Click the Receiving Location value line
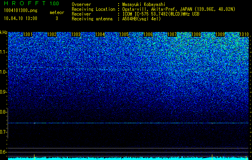Screen dimensions: 252x160 click(179, 10)
